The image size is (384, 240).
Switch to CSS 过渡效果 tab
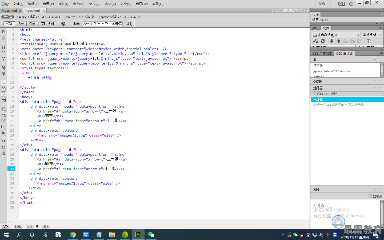pos(322,53)
